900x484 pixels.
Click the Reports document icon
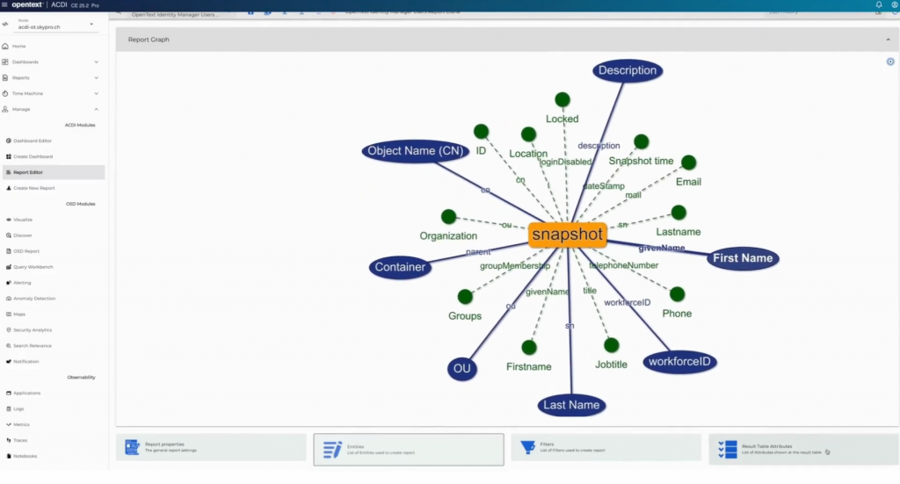point(5,77)
